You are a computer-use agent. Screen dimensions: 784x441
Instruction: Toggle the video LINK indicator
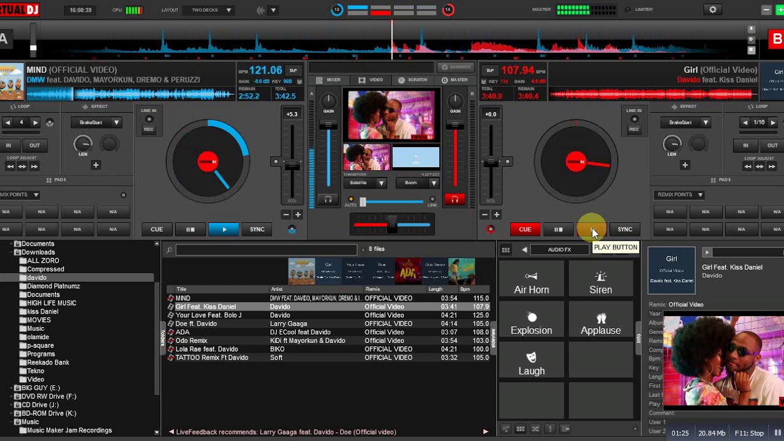[432, 200]
